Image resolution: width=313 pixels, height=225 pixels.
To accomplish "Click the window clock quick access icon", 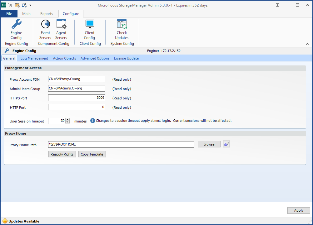I will (x=24, y=5).
